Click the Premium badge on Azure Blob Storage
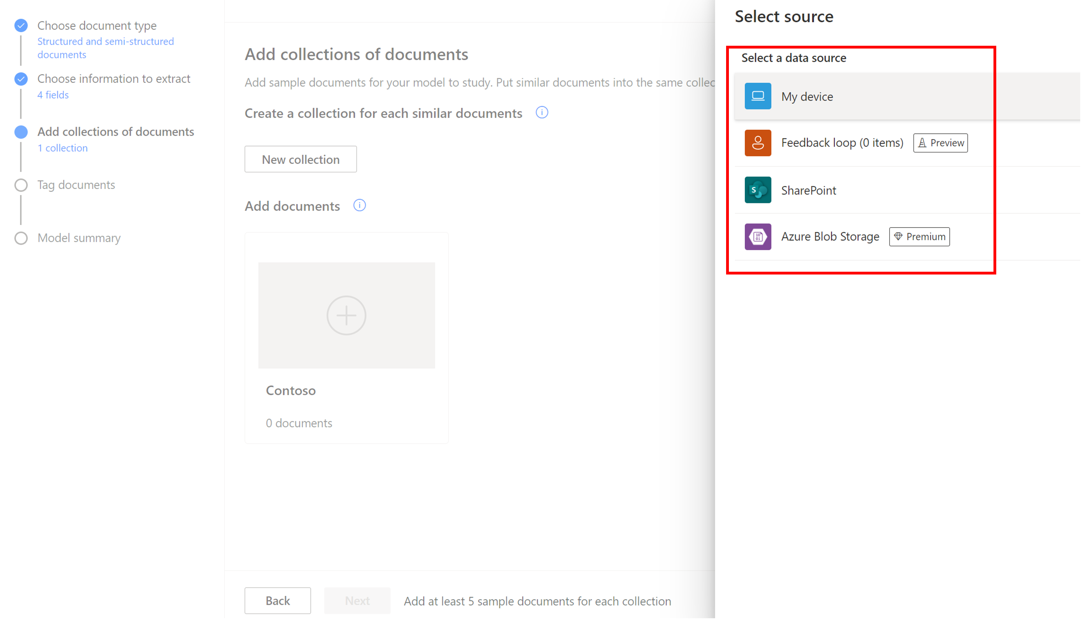Viewport: 1081px width, 623px height. click(x=919, y=236)
